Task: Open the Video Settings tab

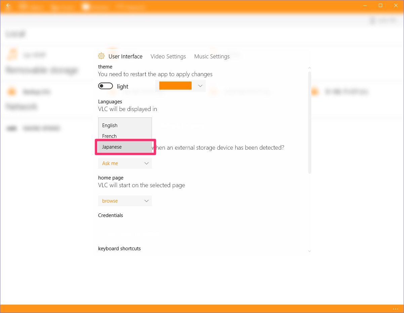Action: [x=168, y=56]
